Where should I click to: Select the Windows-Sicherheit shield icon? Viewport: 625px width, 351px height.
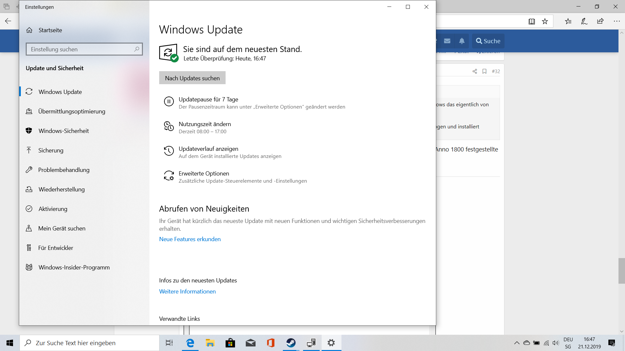pyautogui.click(x=29, y=131)
